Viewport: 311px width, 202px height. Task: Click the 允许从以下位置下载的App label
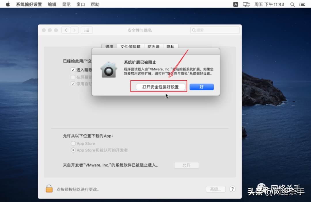[x=88, y=136]
